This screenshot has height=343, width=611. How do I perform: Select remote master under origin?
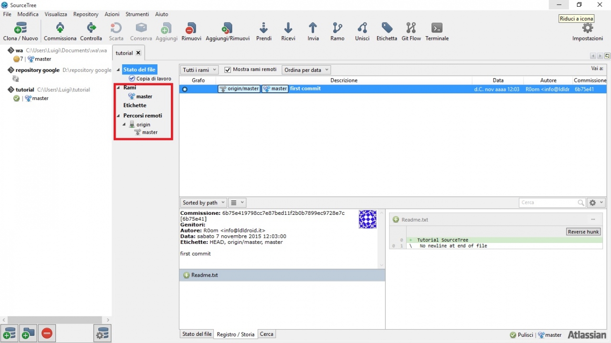tap(146, 132)
